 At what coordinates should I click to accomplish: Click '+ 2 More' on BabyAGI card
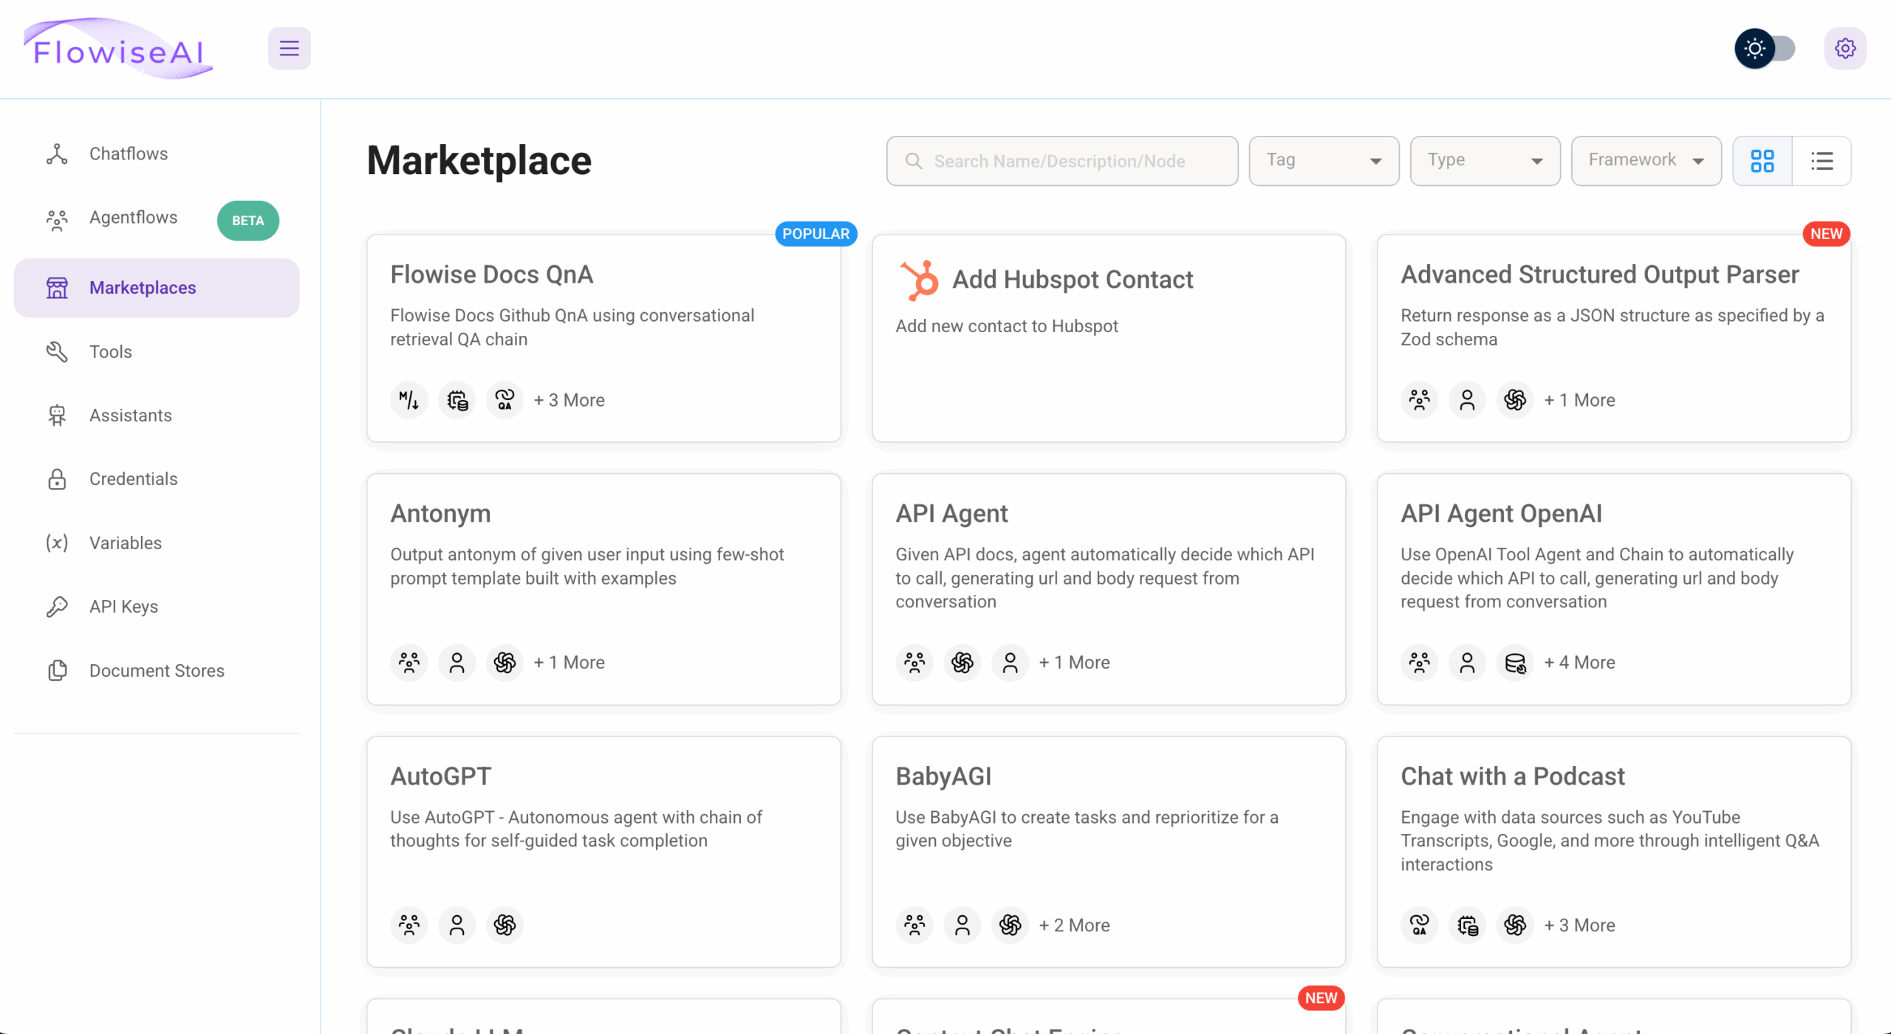click(x=1074, y=926)
